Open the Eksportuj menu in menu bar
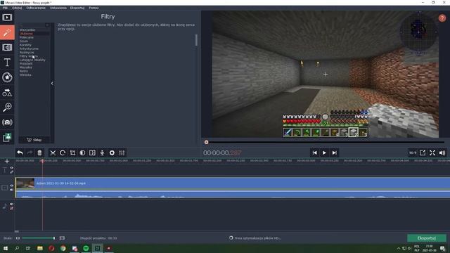Screen dimensions: 450x253 (x=77, y=8)
